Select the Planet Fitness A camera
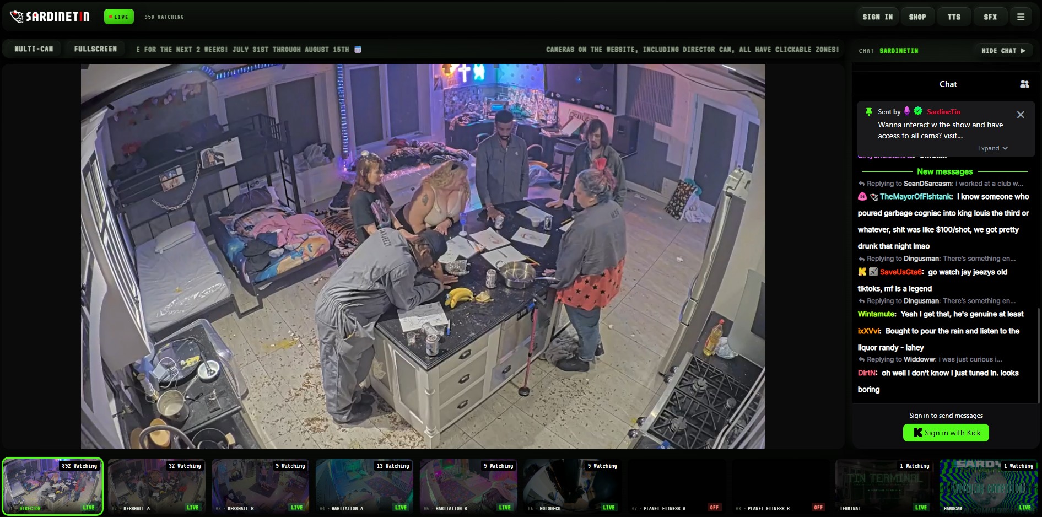 point(677,487)
